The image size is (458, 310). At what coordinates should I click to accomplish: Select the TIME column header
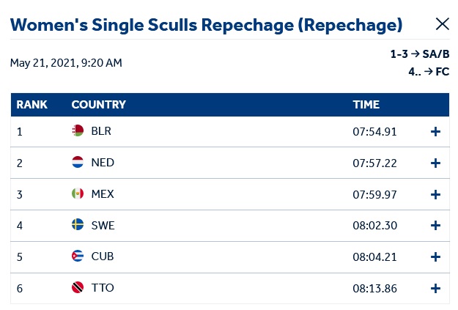(x=366, y=105)
